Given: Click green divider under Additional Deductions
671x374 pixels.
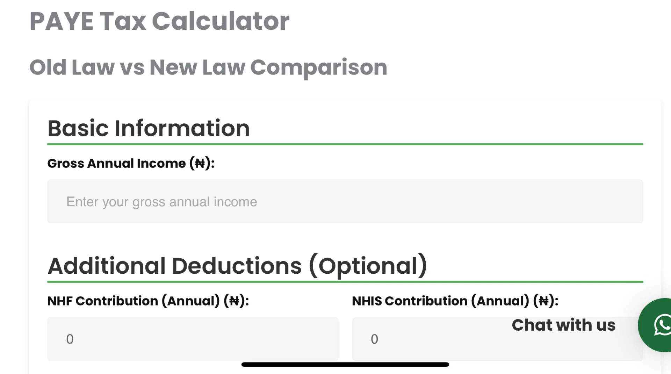Looking at the screenshot, I should (x=345, y=282).
